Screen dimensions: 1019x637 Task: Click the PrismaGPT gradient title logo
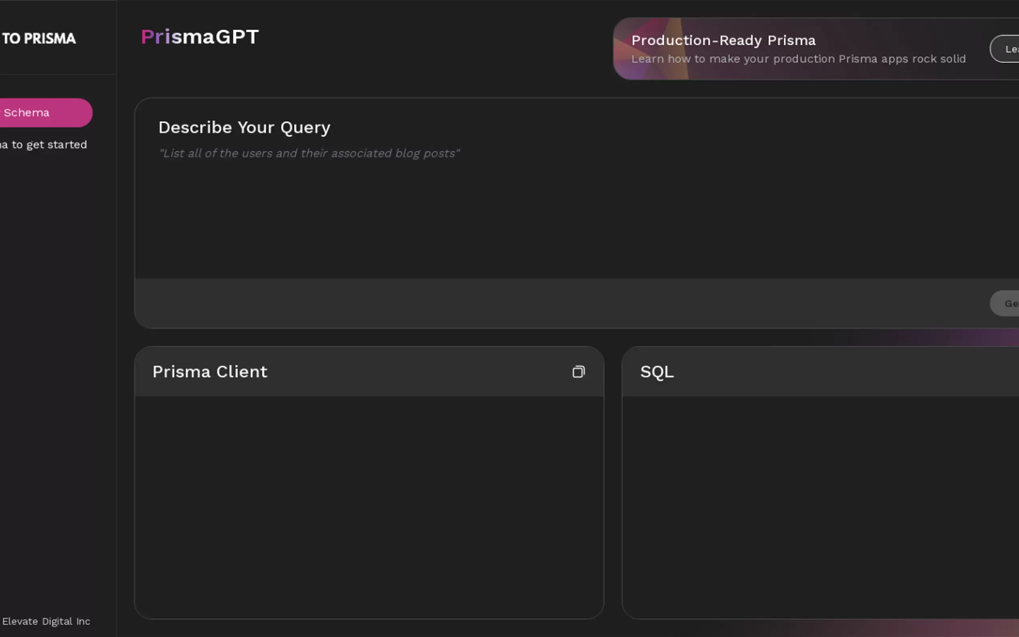pos(200,37)
